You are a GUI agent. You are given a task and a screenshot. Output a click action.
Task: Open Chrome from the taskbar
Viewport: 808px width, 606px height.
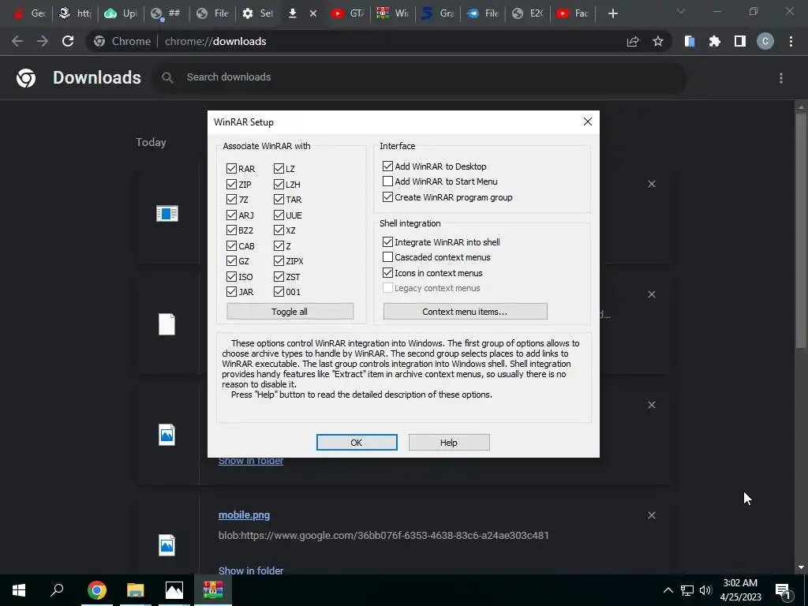click(x=97, y=590)
